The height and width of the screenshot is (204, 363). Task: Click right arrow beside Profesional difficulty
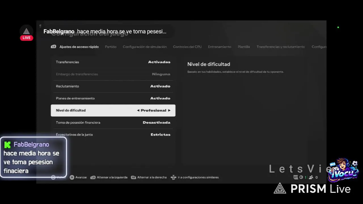pos(169,110)
